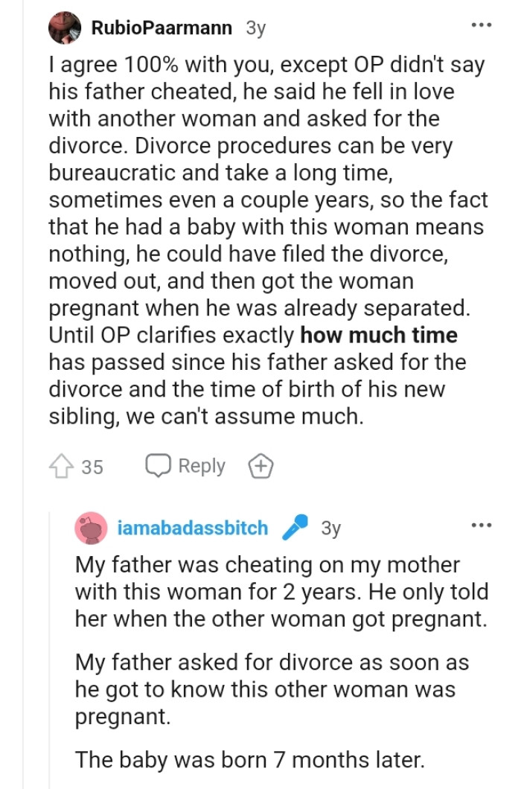Open the award pentagon icon on RubioPaarmann's comment

260,466
